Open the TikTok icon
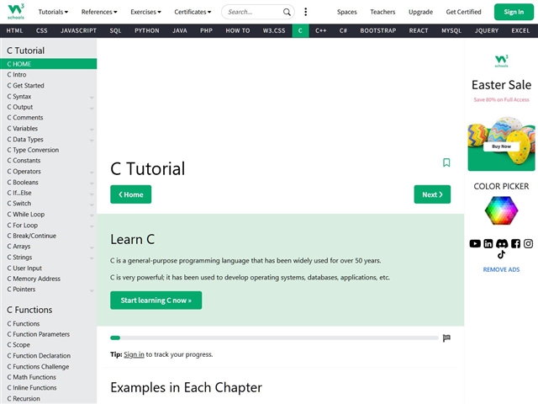538x404 pixels. pyautogui.click(x=501, y=254)
